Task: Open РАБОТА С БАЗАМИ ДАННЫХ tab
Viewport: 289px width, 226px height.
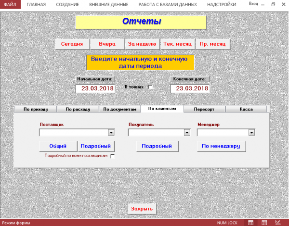Action: (x=168, y=4)
